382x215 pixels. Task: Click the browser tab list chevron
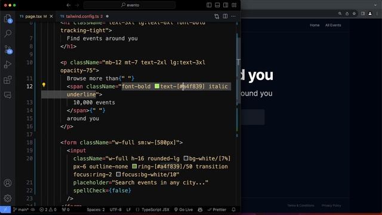pyautogui.click(x=375, y=5)
